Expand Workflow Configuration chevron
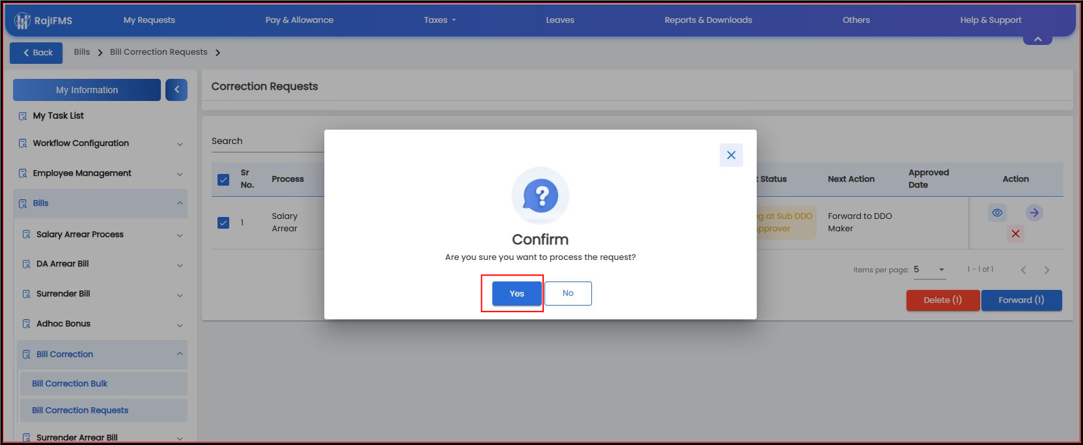 pos(180,144)
